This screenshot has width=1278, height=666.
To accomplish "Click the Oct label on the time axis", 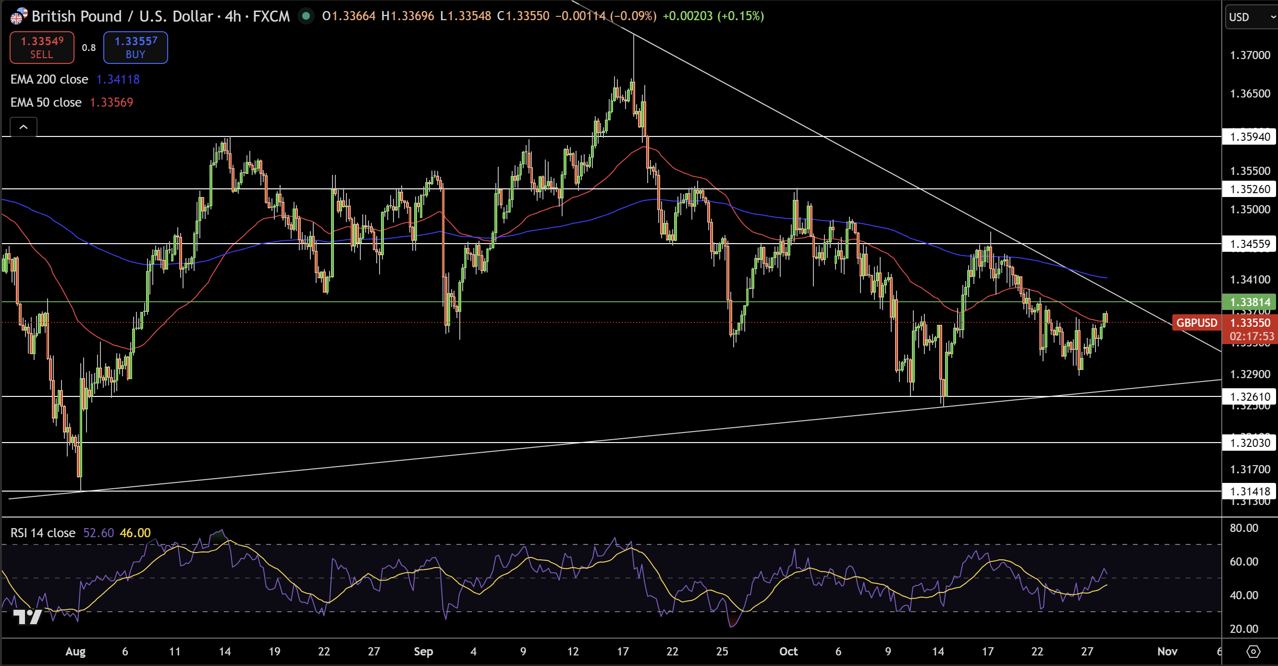I will (788, 652).
